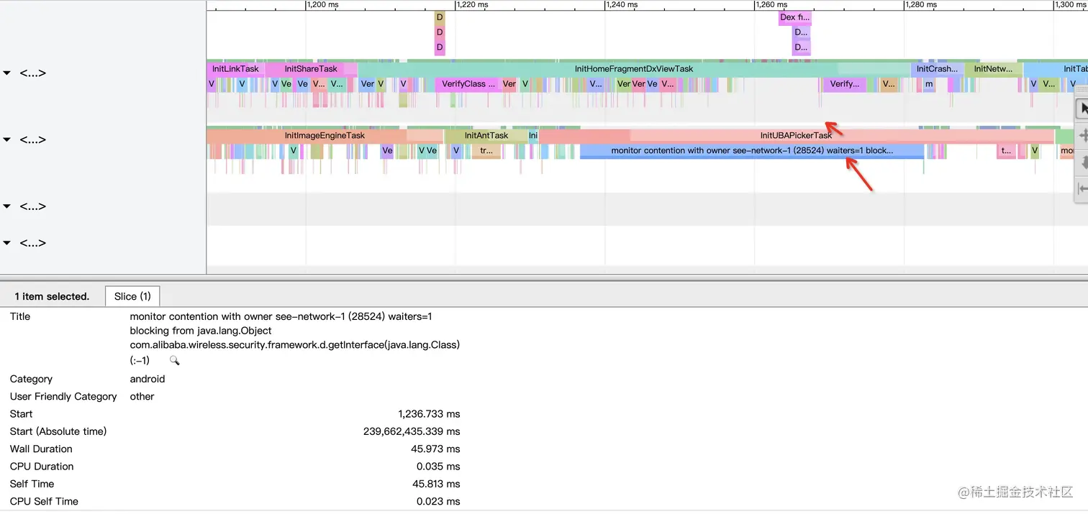The width and height of the screenshot is (1088, 514).
Task: Select the InitImageEngineTask slice
Action: tap(325, 135)
